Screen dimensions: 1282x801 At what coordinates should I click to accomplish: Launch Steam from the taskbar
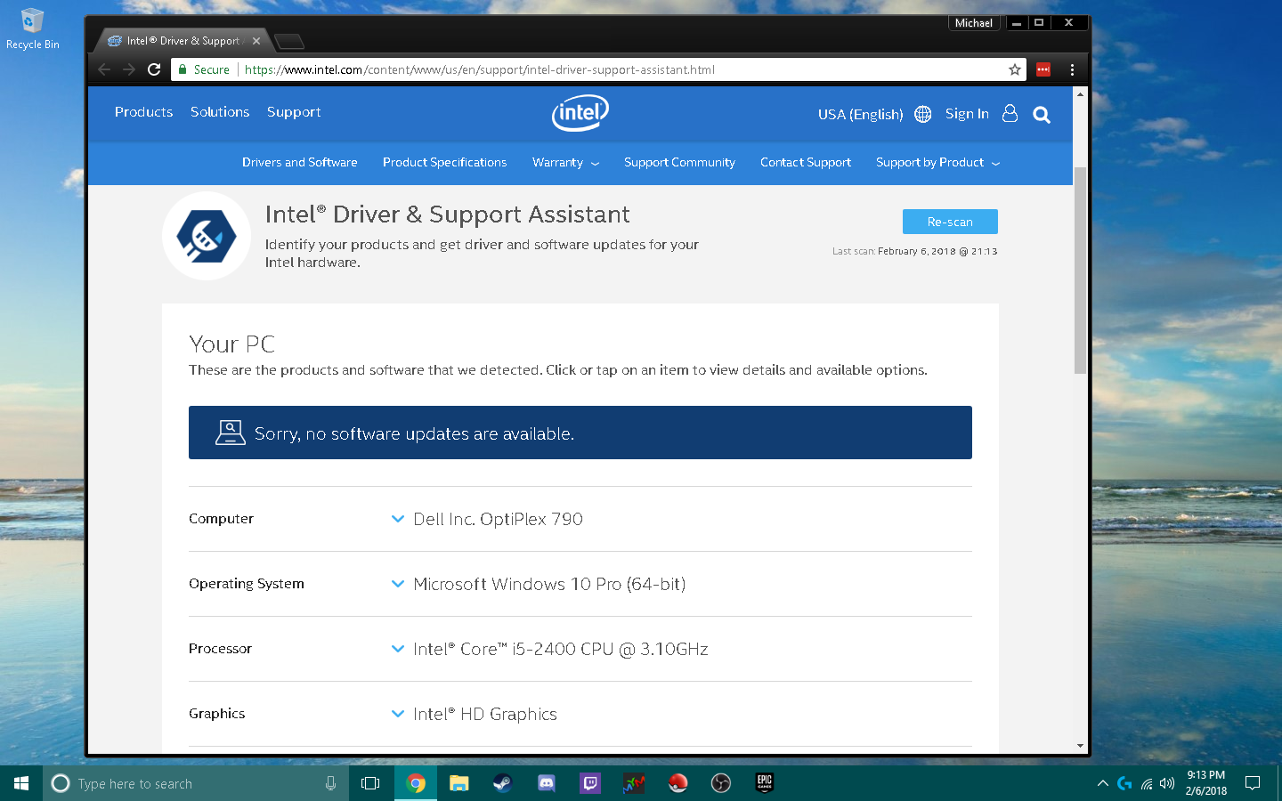point(503,783)
